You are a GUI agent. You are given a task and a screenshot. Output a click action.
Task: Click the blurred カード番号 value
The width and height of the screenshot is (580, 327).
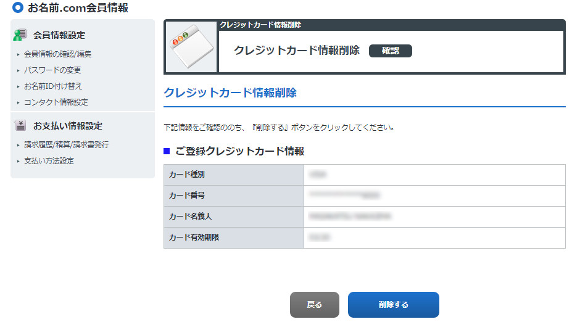coord(344,196)
